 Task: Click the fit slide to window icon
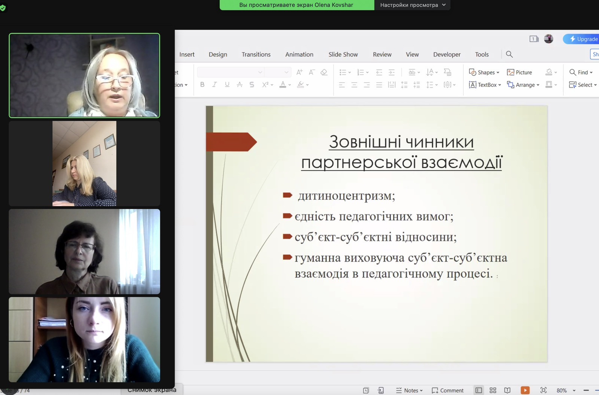(x=544, y=390)
